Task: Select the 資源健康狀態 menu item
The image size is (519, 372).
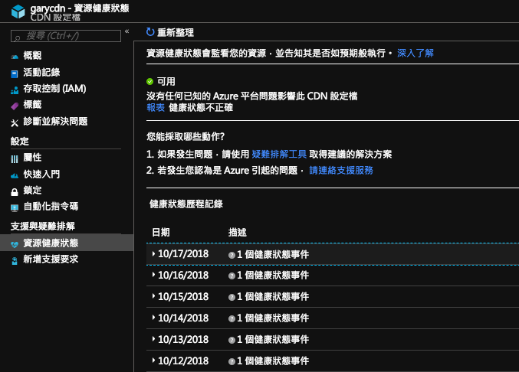Action: [51, 243]
